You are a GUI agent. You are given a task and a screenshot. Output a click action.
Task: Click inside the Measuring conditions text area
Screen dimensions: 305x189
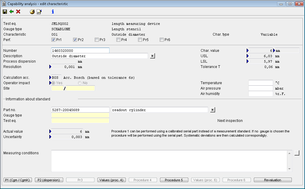[x=169, y=161]
